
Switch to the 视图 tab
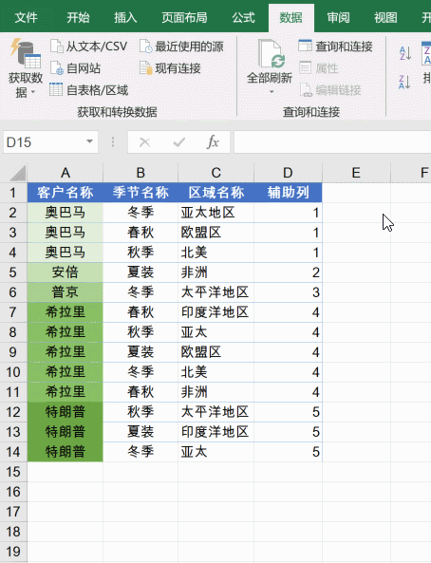click(x=385, y=17)
